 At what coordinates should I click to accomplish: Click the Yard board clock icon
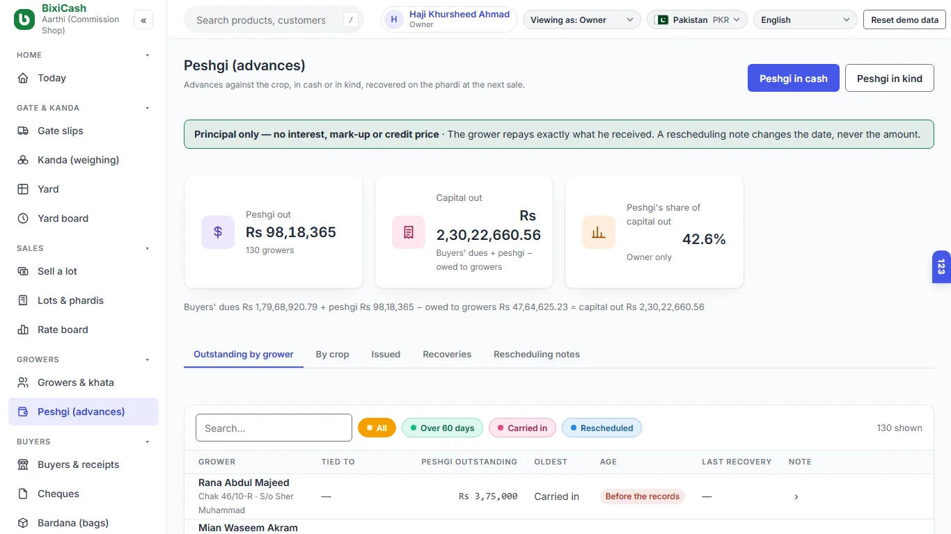tap(24, 218)
